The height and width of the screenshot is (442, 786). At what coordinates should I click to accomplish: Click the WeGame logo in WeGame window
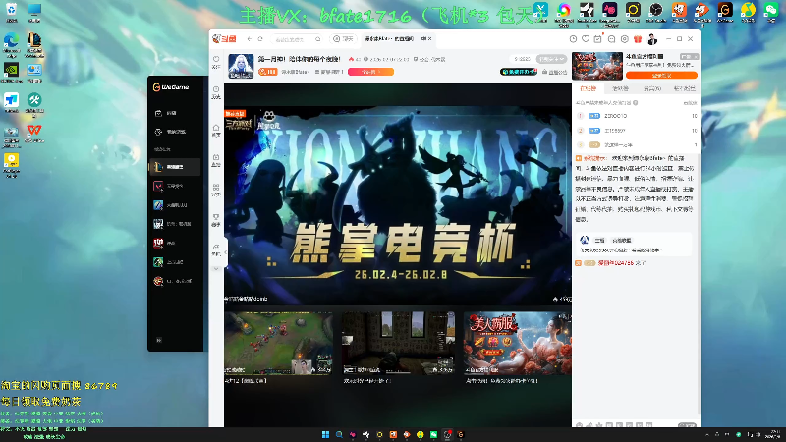pyautogui.click(x=171, y=87)
